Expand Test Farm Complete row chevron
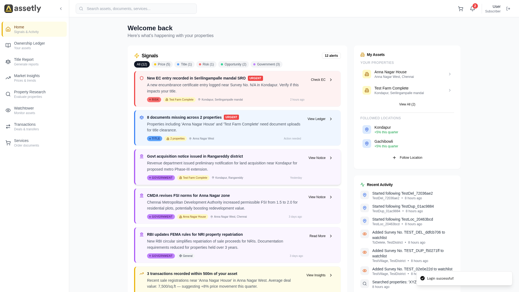The height and width of the screenshot is (292, 519). 450,90
